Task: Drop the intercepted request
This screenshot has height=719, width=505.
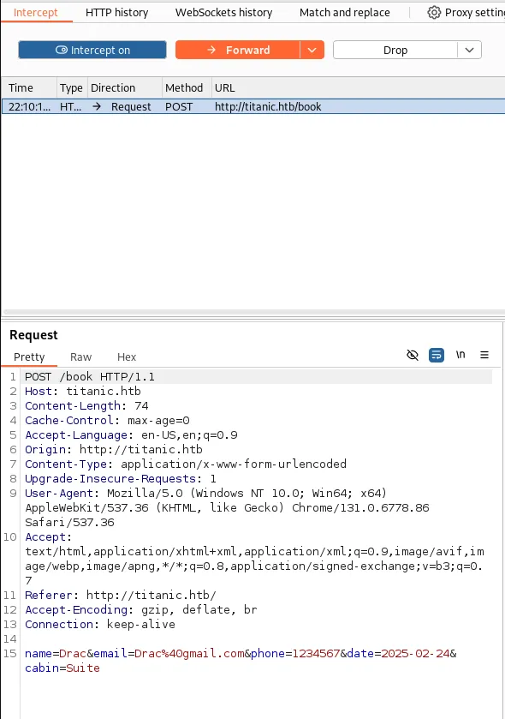Action: pyautogui.click(x=395, y=50)
